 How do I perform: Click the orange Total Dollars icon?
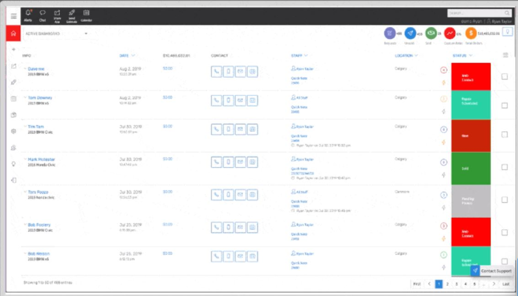click(471, 33)
